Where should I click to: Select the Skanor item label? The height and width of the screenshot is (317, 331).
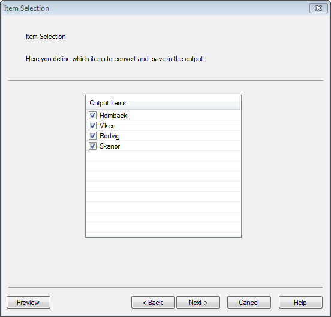(x=110, y=146)
